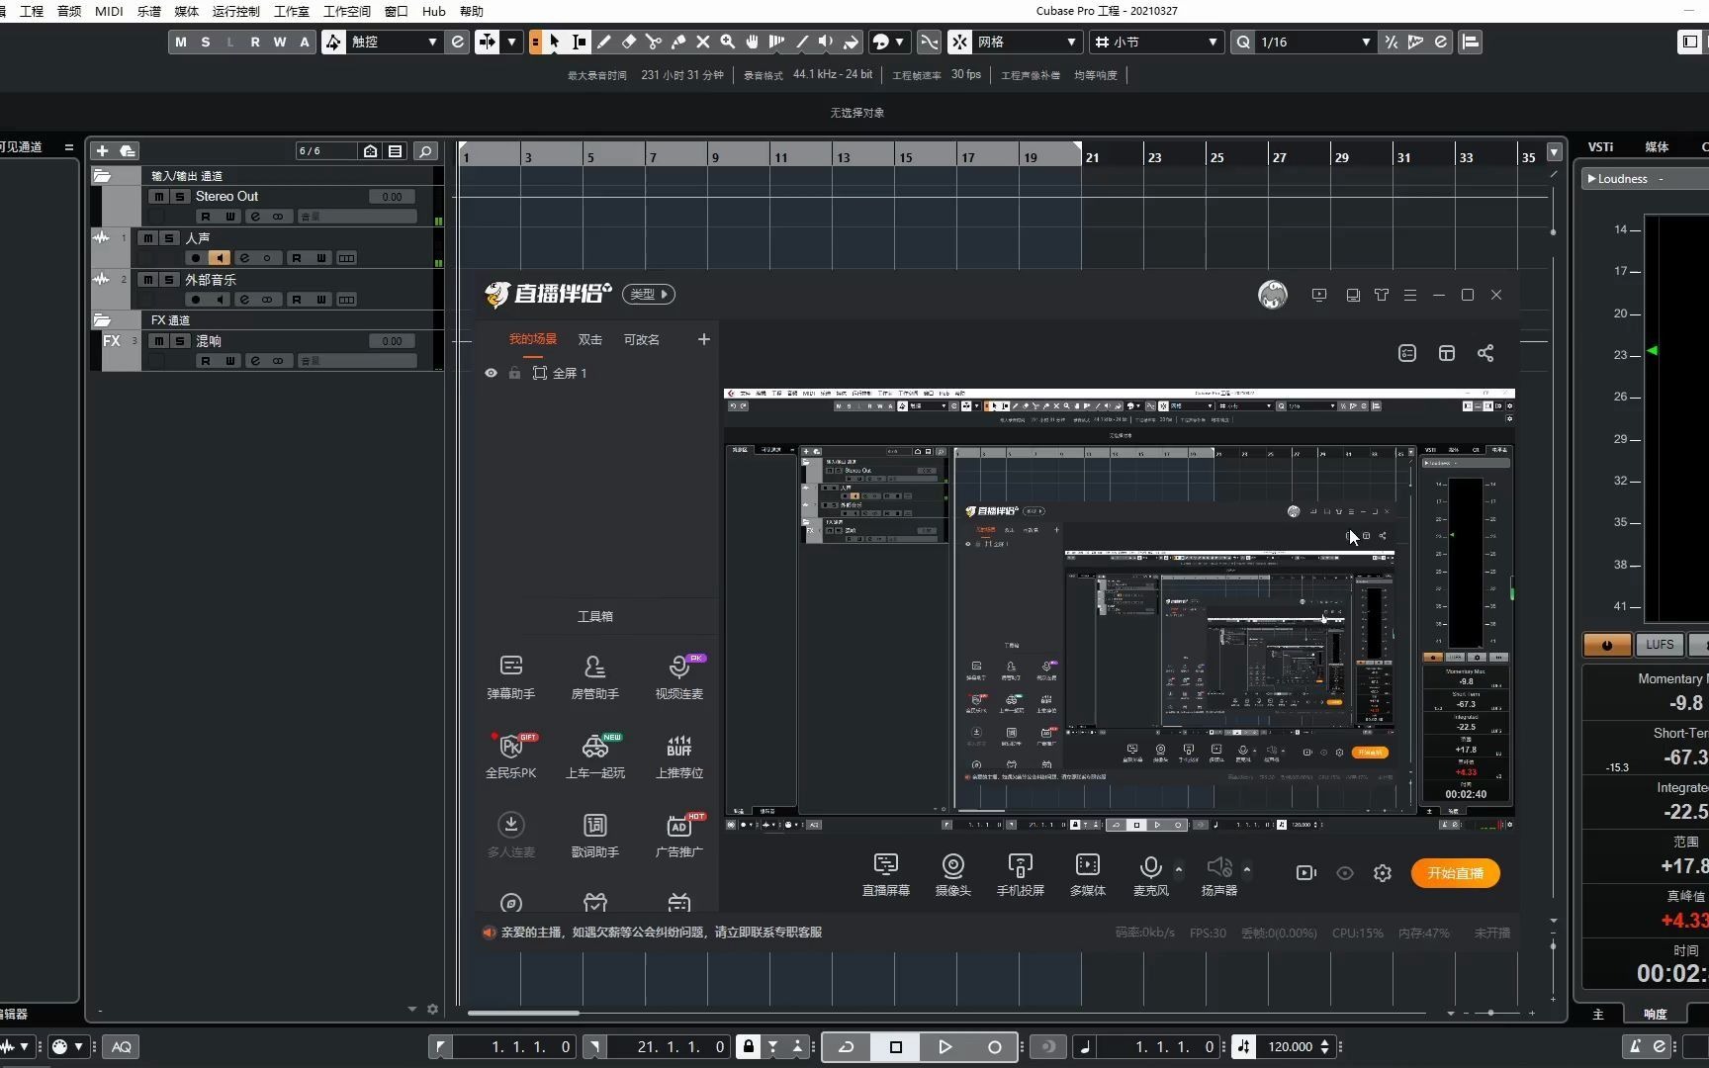Viewport: 1709px width, 1068px height.
Task: Select the Glue tool
Action: coord(678,42)
